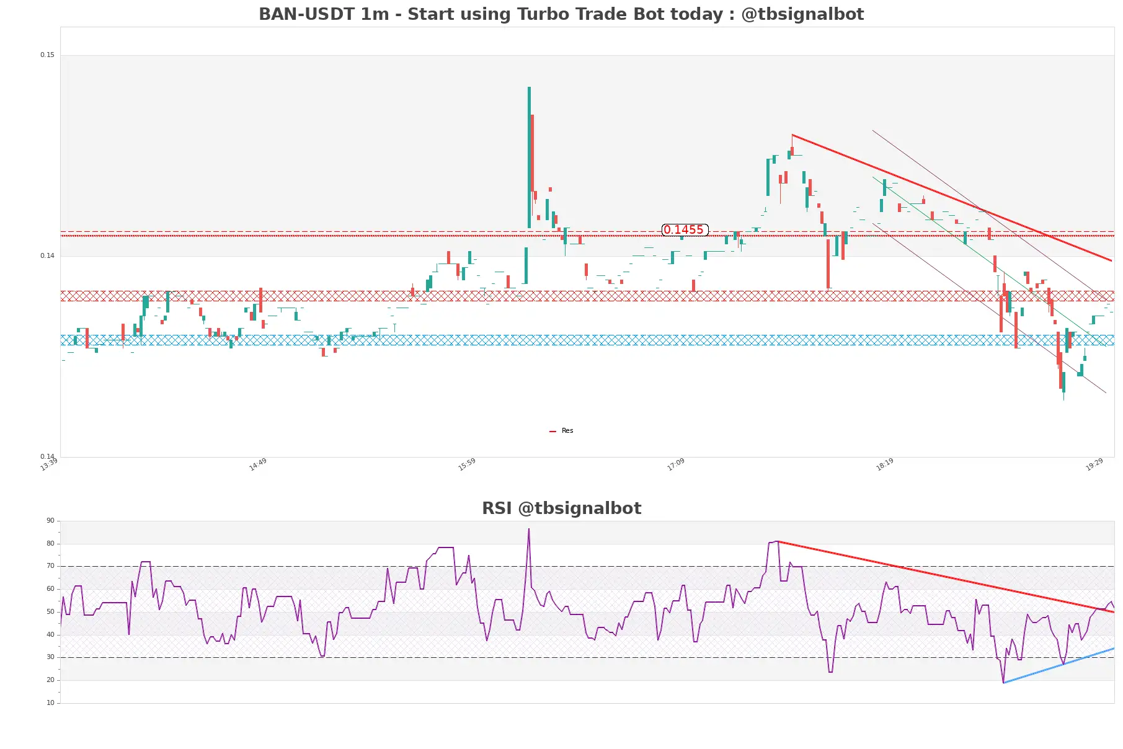Click the blue RSI support trendline
Image resolution: width=1123 pixels, height=749 pixels.
pyautogui.click(x=1059, y=666)
